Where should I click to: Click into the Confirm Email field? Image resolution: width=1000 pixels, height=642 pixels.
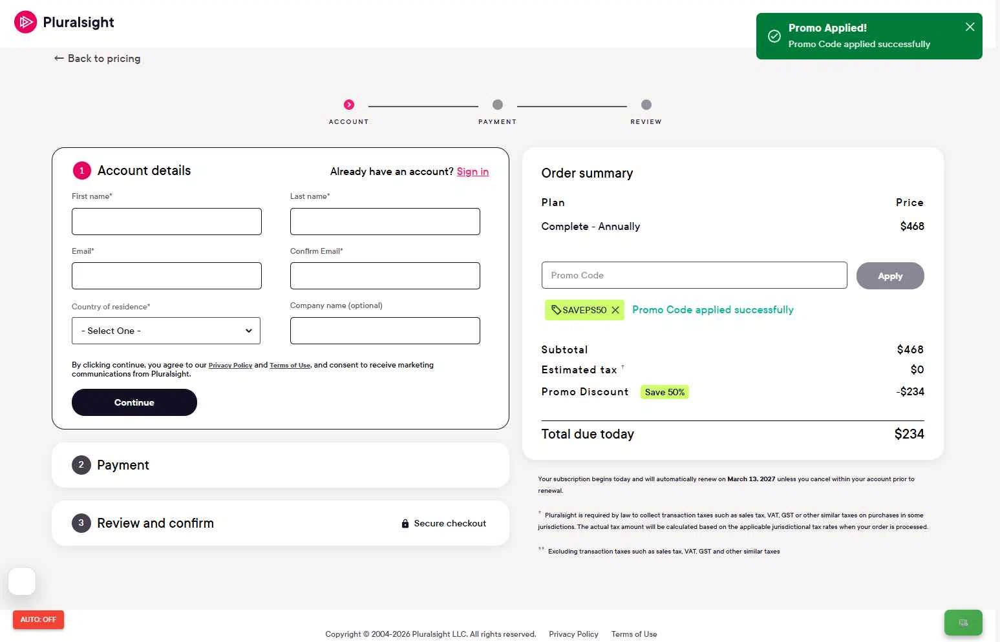point(385,276)
